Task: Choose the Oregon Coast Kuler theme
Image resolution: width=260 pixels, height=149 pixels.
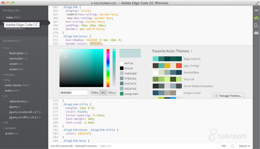Action: 167,93
